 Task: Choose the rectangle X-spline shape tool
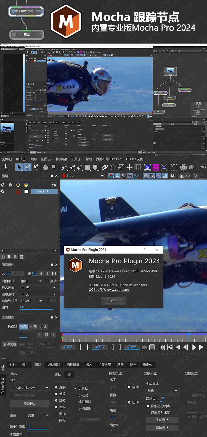click(87, 167)
